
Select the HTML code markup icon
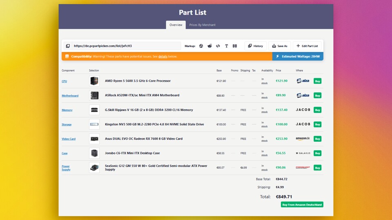pyautogui.click(x=218, y=46)
